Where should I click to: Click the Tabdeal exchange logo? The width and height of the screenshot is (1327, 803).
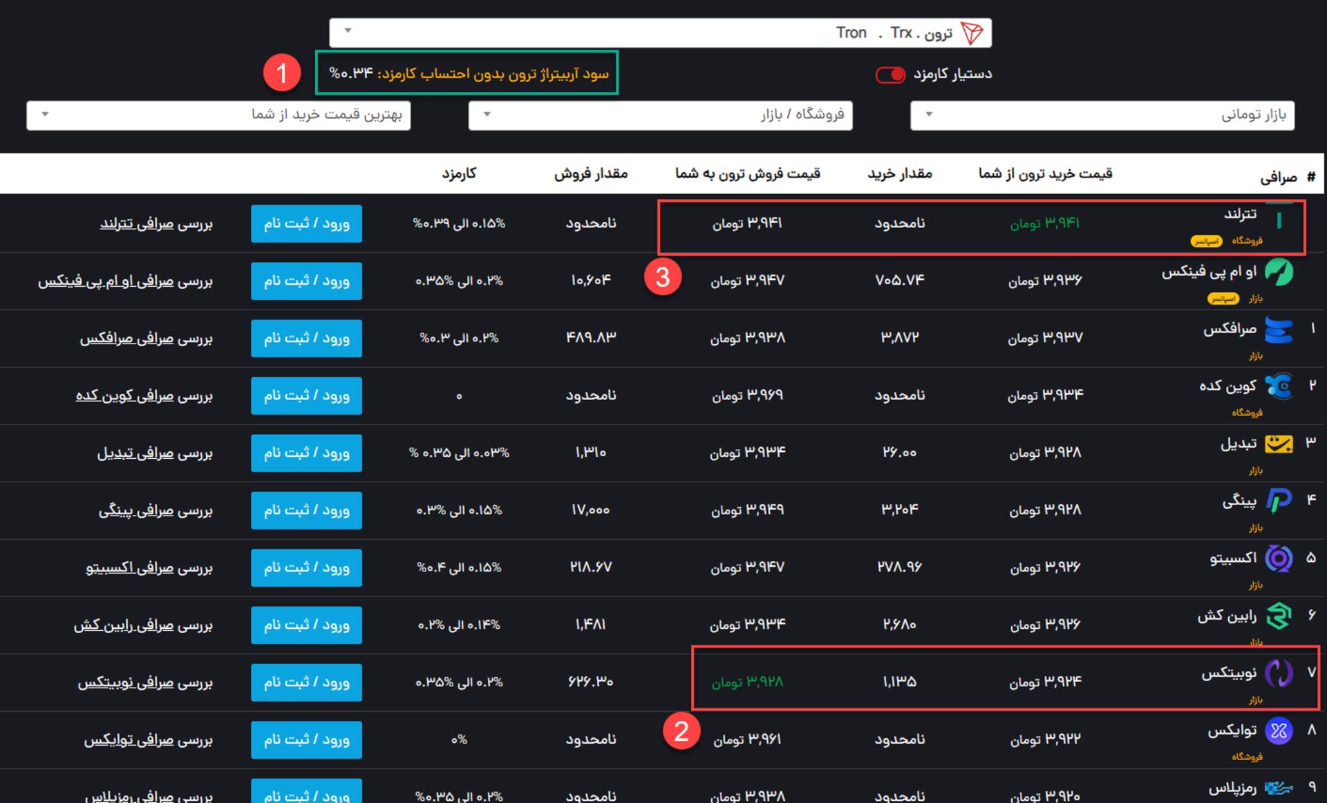point(1279,444)
